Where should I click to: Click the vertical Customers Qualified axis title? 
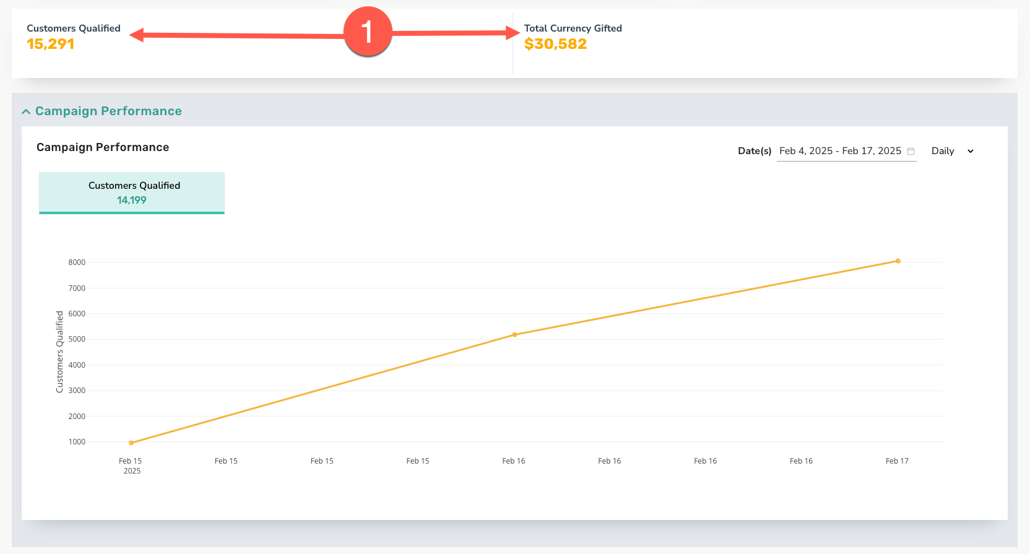pos(59,352)
